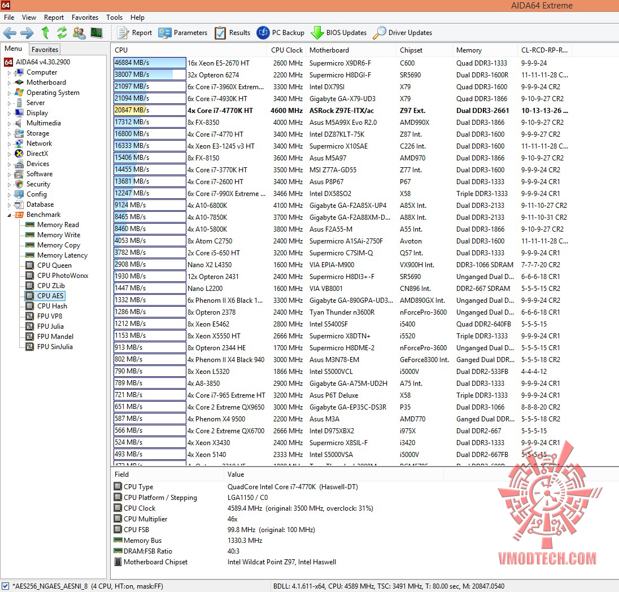This screenshot has height=592, width=619.
Task: Click the green refresh arrows icon
Action: point(62,33)
